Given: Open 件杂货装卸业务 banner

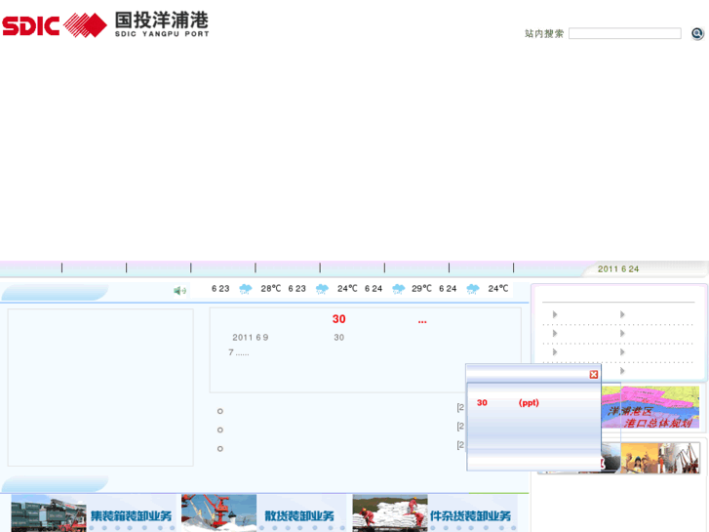Looking at the screenshot, I should tap(470, 515).
